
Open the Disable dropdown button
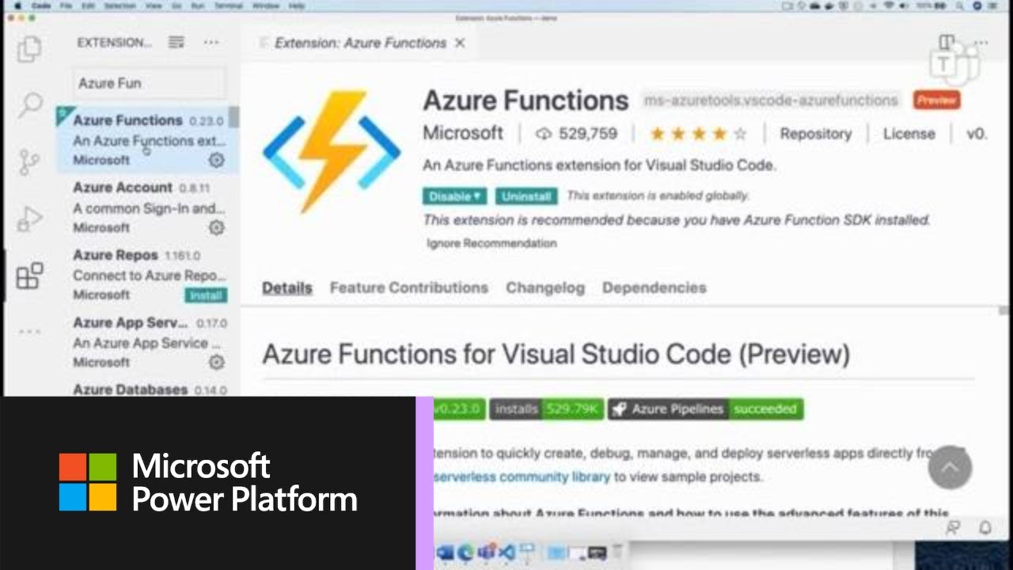point(454,196)
